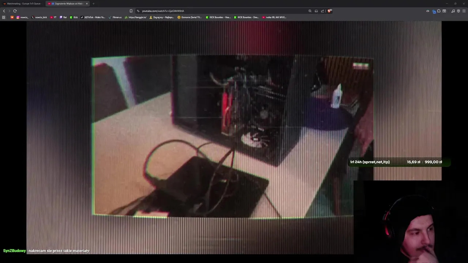Click the screen icon after the zoom magnifier

click(x=316, y=11)
